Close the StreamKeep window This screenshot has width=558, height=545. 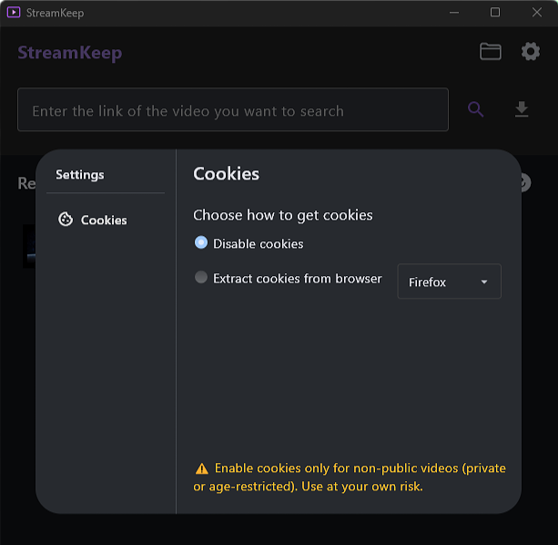click(537, 13)
